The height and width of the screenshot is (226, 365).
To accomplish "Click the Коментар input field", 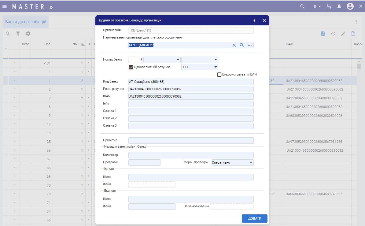I will point(191,155).
